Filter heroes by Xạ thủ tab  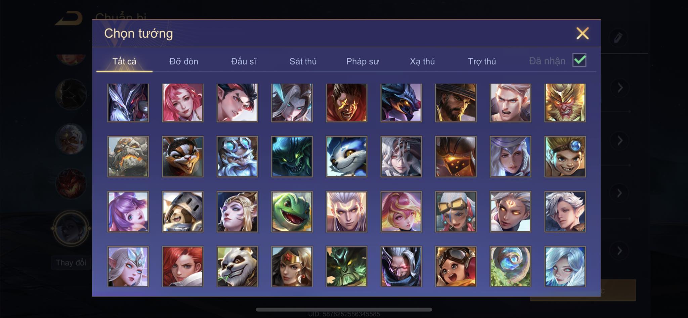422,61
